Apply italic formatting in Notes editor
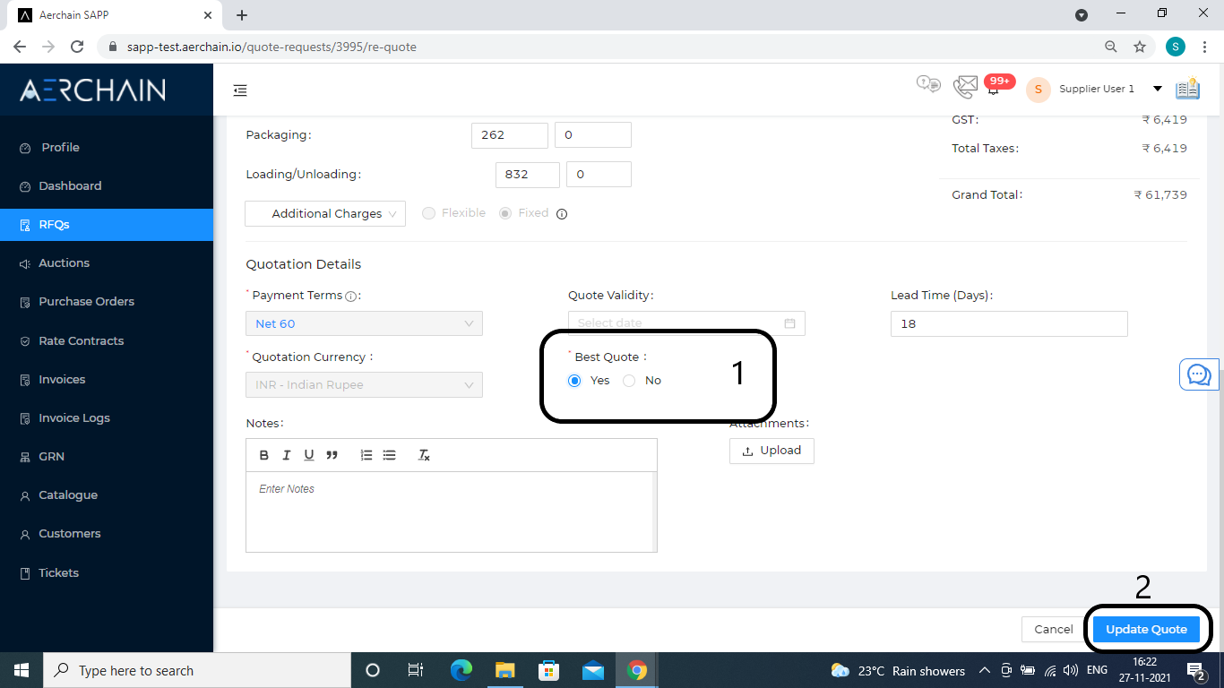This screenshot has height=688, width=1224. click(x=287, y=455)
